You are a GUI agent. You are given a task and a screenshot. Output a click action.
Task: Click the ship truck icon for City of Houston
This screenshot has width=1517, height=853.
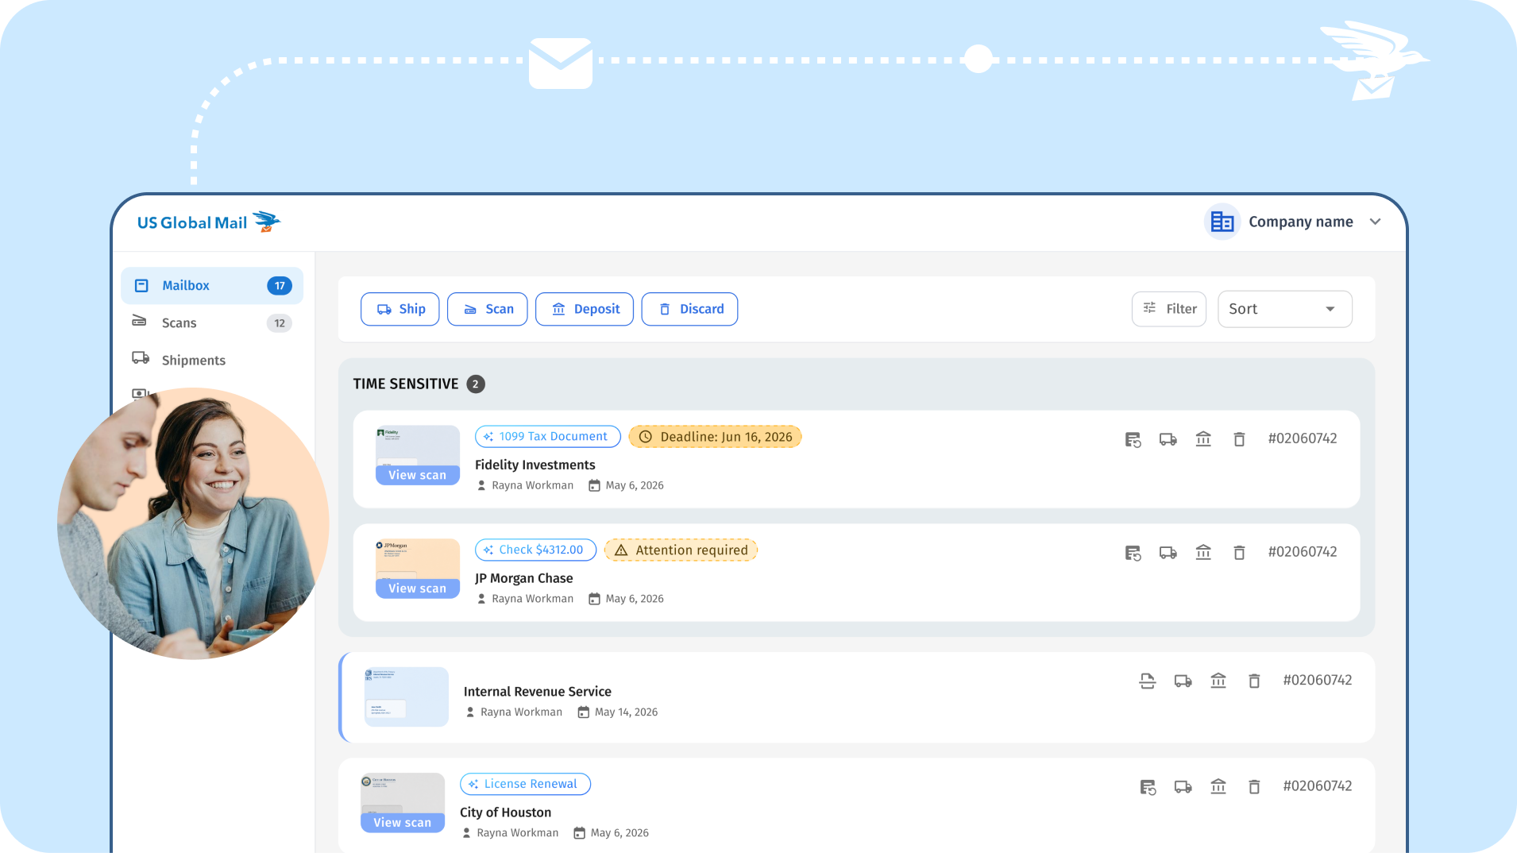click(1183, 787)
